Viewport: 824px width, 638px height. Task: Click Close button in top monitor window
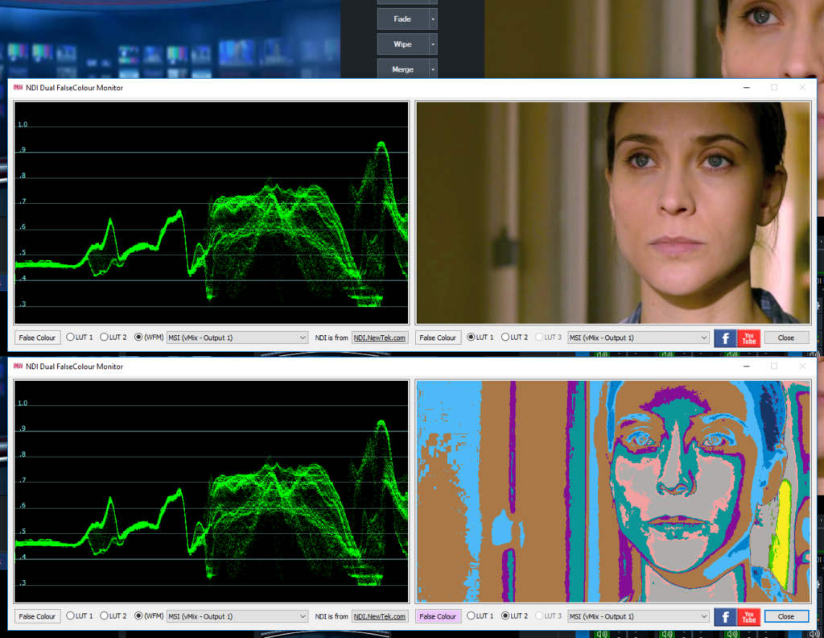(786, 338)
